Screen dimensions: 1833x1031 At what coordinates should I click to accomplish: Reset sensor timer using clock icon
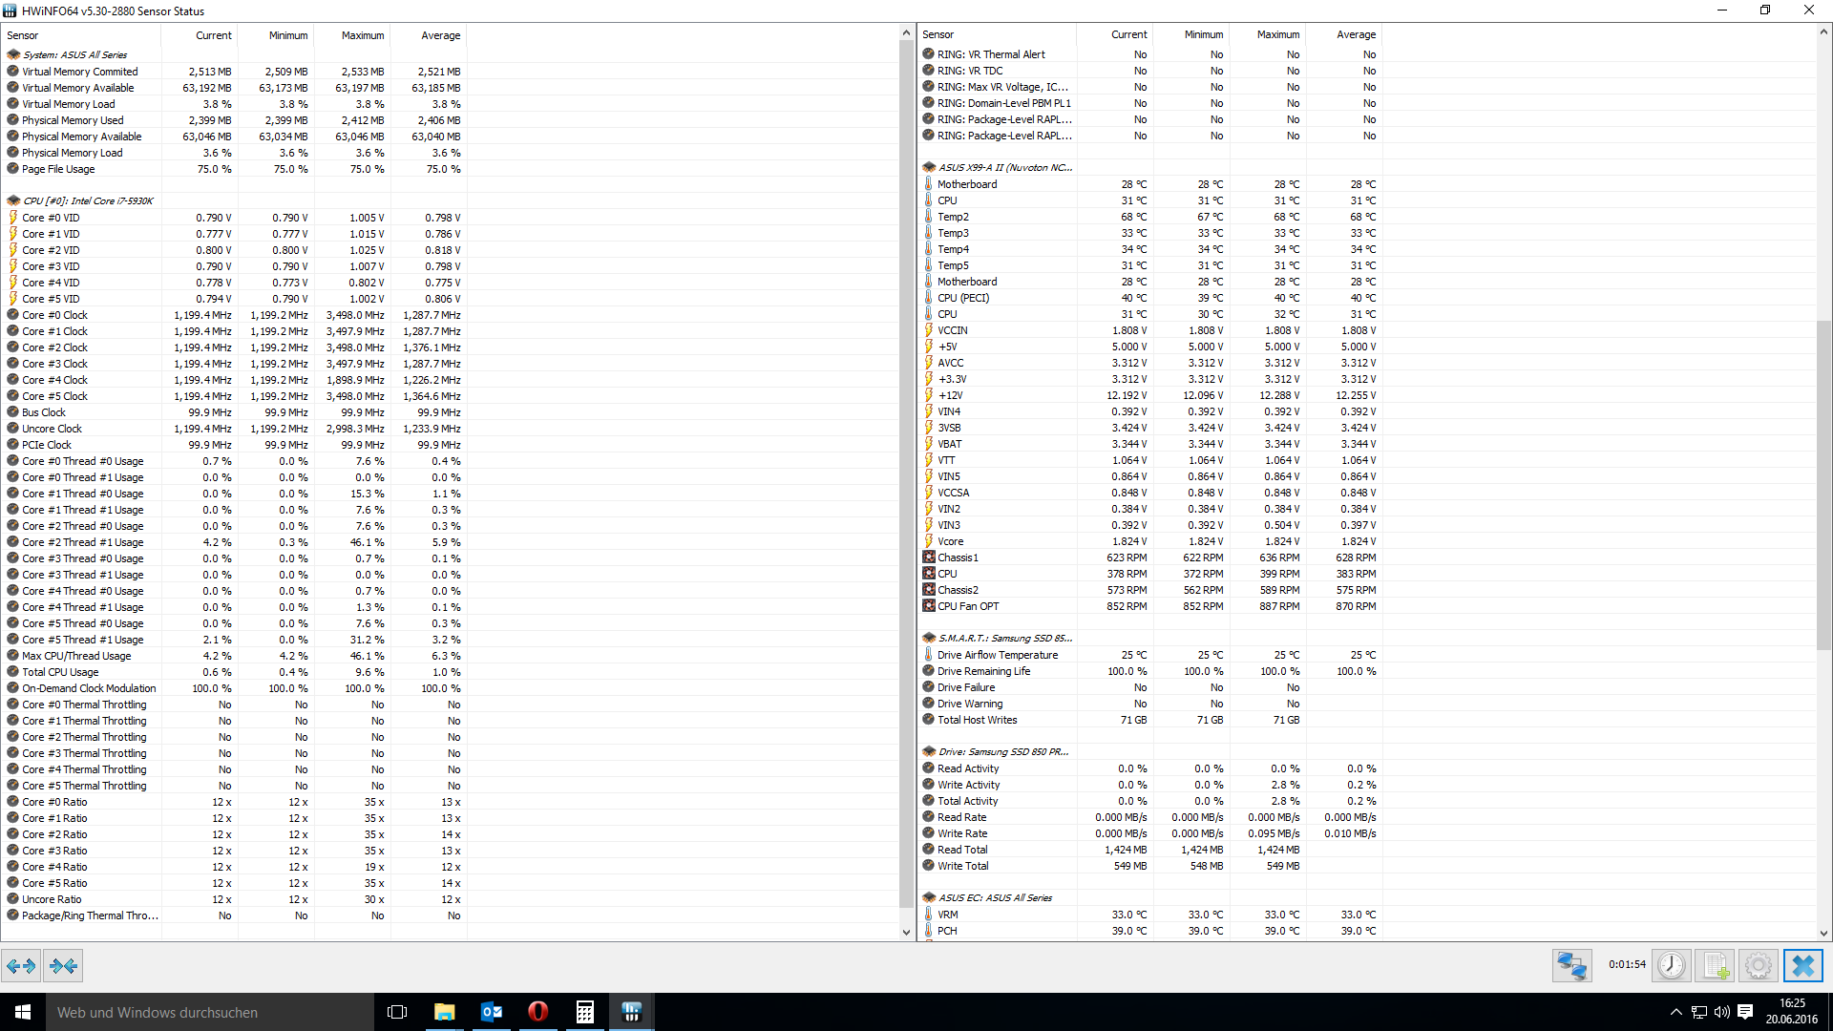point(1671,966)
